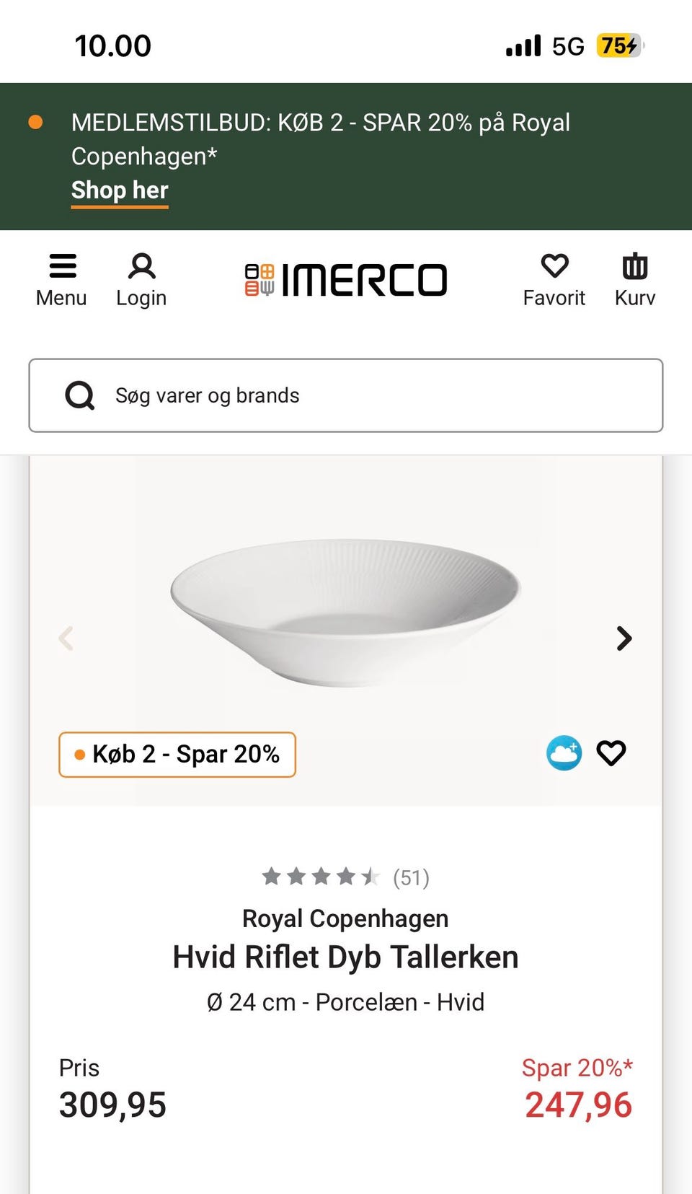This screenshot has width=692, height=1194.
Task: Open the Favorit heart in header
Action: click(554, 267)
